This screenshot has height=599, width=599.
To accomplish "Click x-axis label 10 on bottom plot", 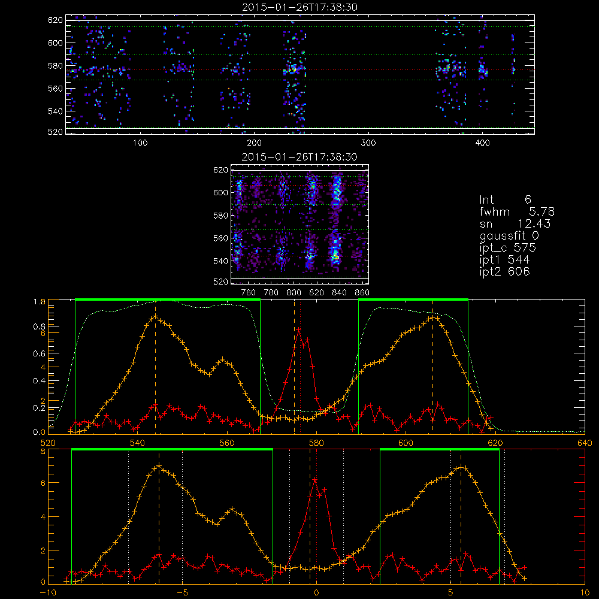I will [x=585, y=592].
